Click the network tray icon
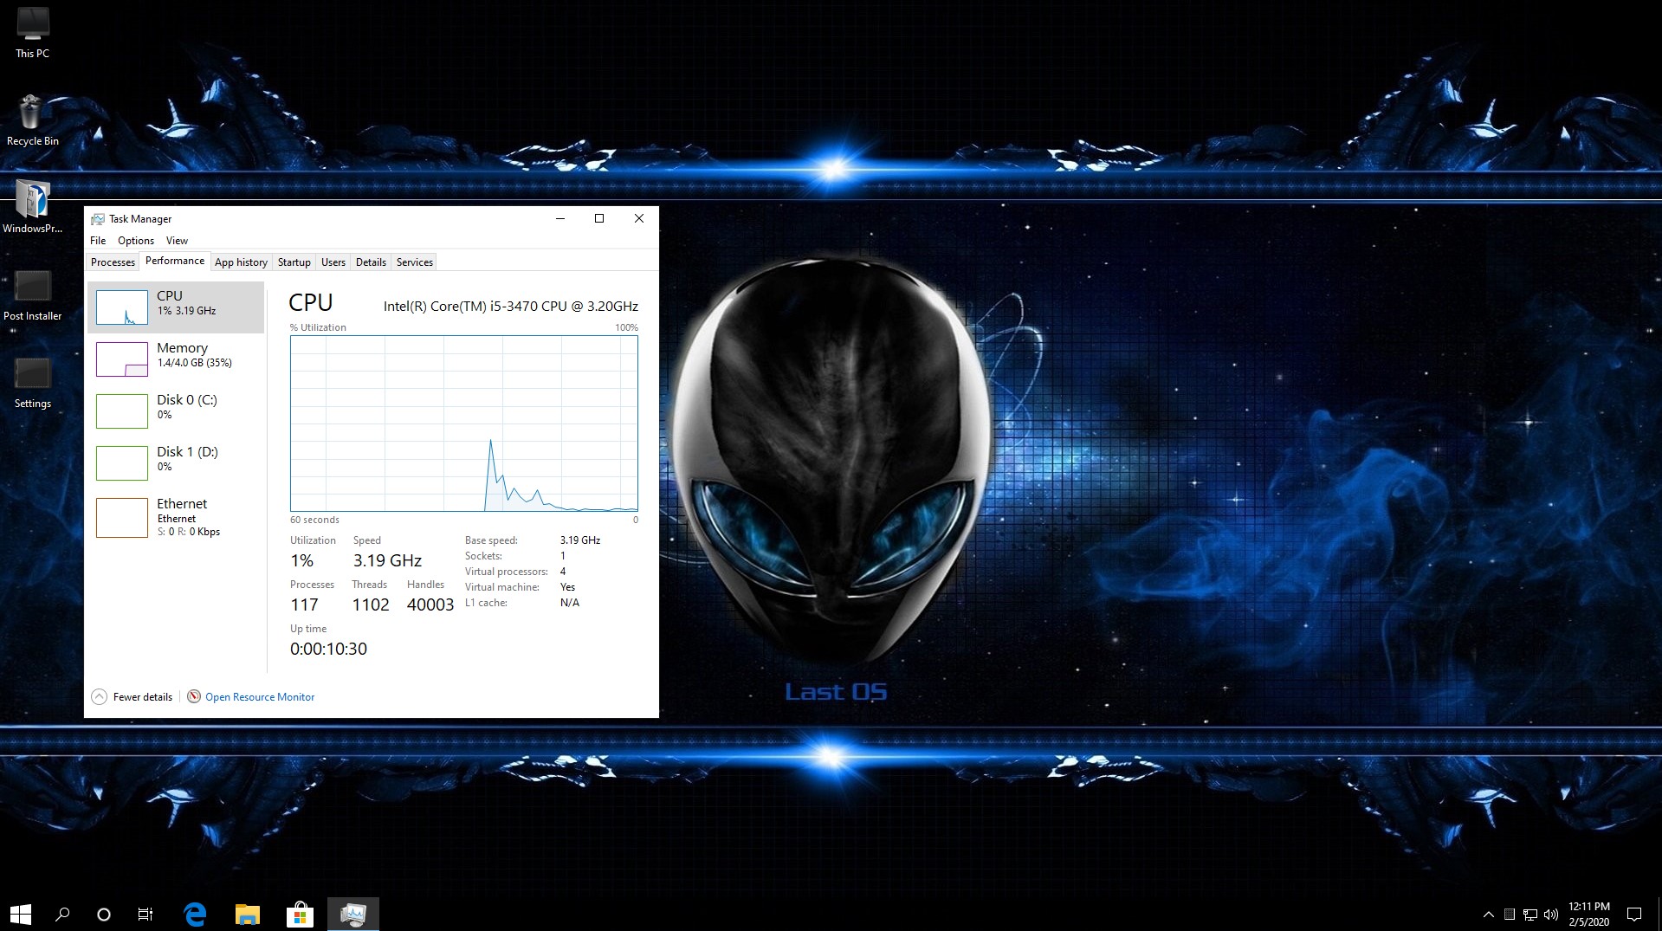 [x=1530, y=915]
